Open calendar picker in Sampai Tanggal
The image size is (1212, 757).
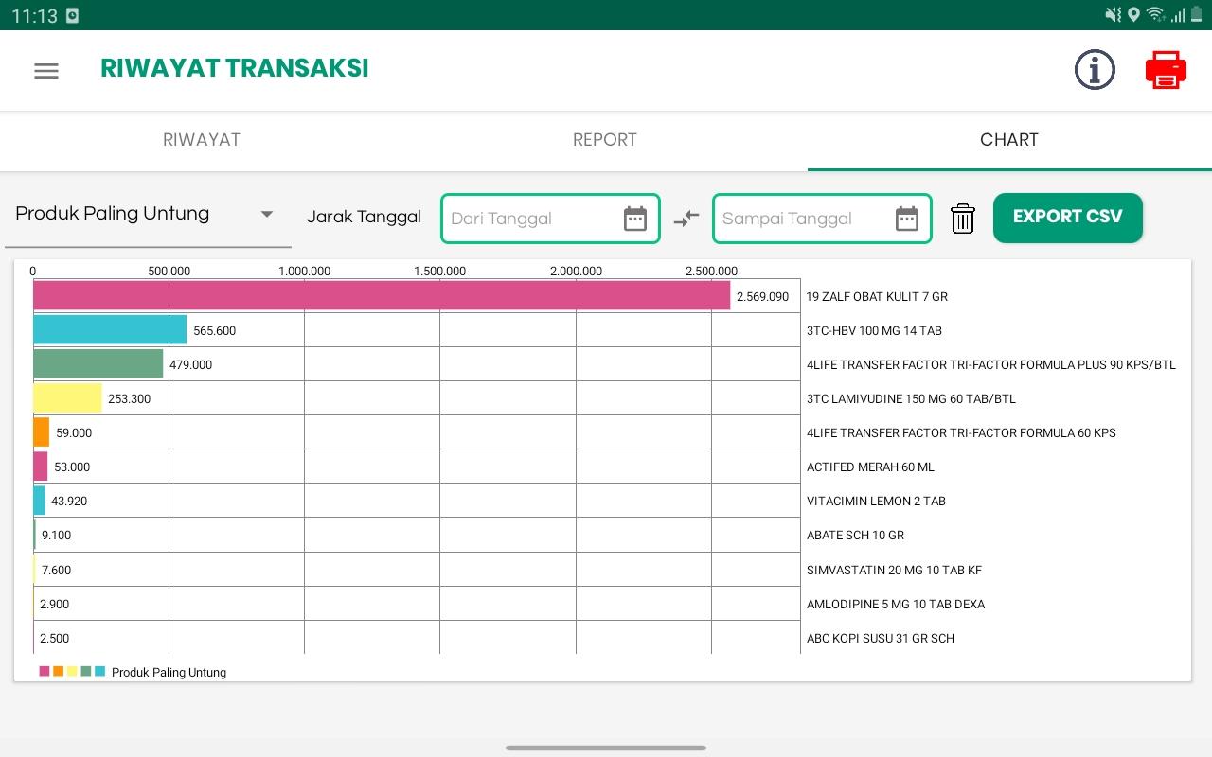click(907, 219)
